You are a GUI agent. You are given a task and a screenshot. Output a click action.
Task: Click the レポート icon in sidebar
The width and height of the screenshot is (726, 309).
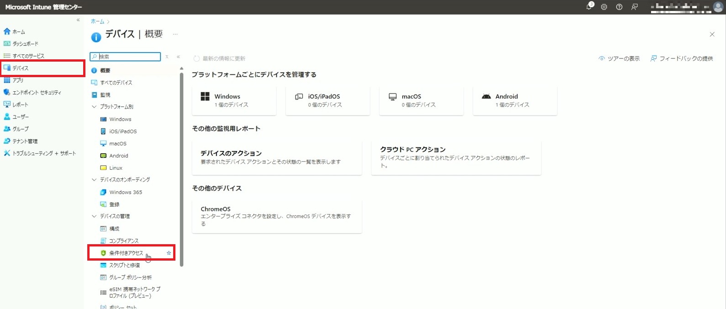[7, 105]
